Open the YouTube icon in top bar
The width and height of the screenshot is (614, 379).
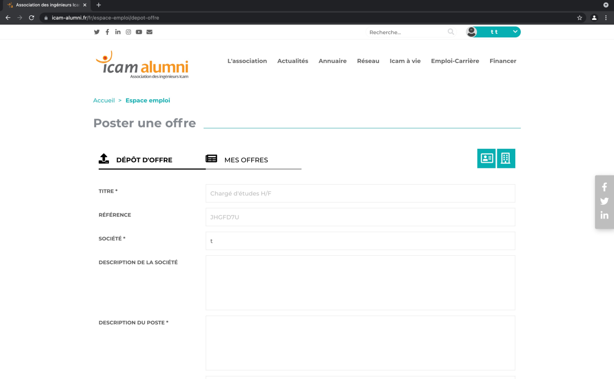coord(139,32)
